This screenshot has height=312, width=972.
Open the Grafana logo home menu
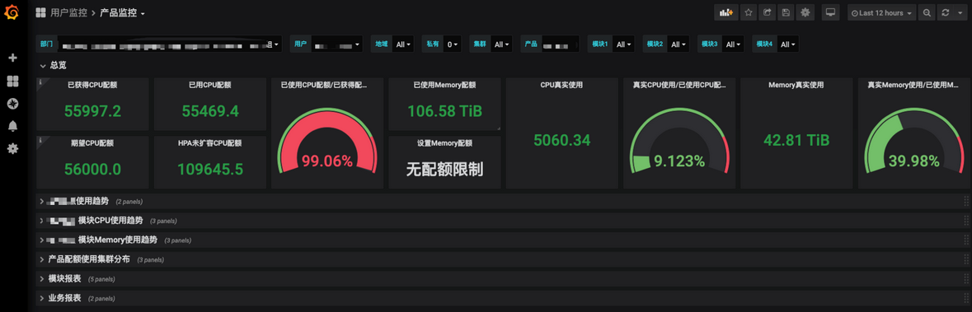(12, 12)
